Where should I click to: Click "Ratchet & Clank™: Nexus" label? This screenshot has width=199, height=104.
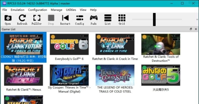point(24,90)
